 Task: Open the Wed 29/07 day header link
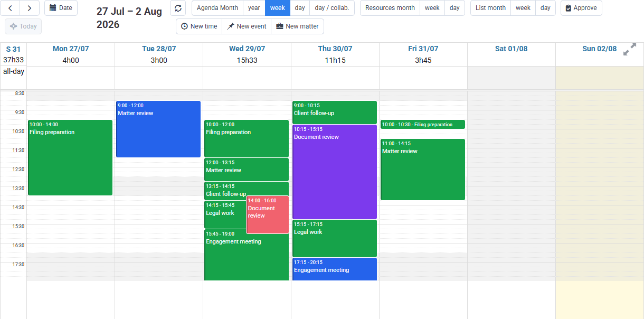[247, 49]
